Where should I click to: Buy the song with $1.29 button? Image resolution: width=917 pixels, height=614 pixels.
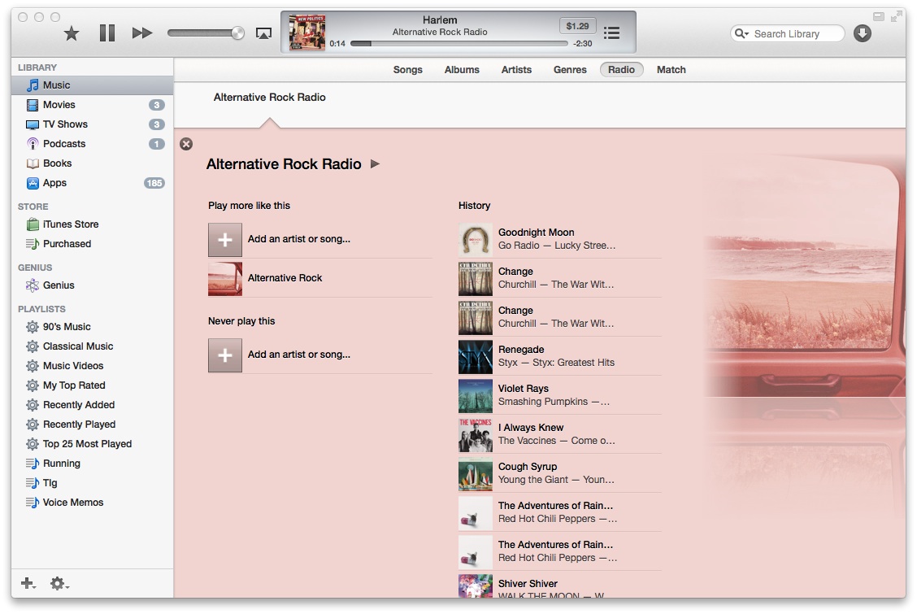[x=577, y=26]
